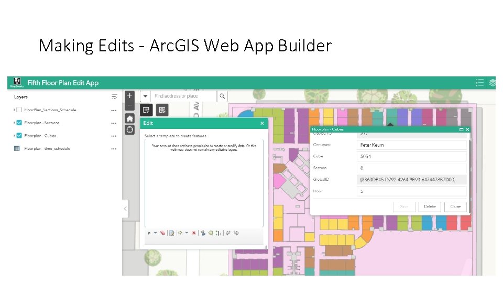Screen dimensions: 503x283
Task: Click the yellow arrow draw tool
Action: pyautogui.click(x=180, y=233)
